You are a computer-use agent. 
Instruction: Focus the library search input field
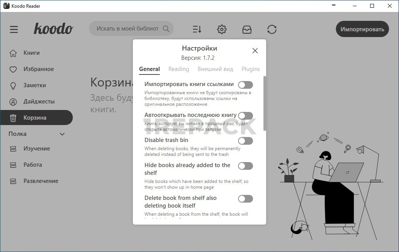[127, 29]
